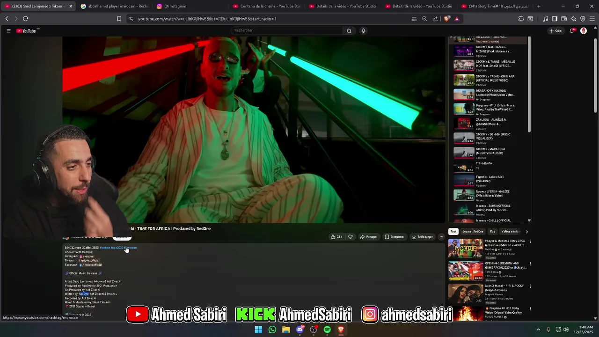Reload the page
The width and height of the screenshot is (599, 337).
pyautogui.click(x=25, y=19)
